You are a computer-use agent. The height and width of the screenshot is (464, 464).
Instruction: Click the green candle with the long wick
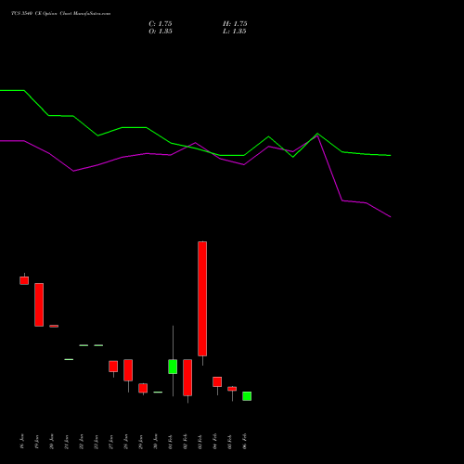(x=173, y=367)
